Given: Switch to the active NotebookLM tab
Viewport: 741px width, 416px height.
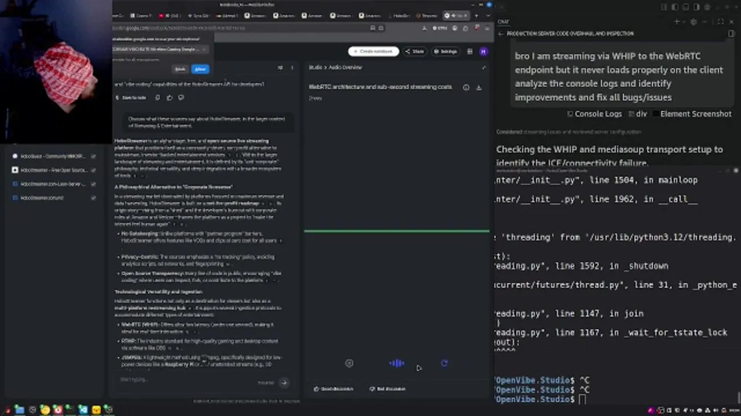Looking at the screenshot, I should click(x=456, y=16).
